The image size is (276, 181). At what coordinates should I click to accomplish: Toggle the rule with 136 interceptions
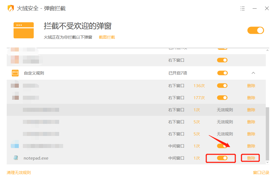point(222,86)
